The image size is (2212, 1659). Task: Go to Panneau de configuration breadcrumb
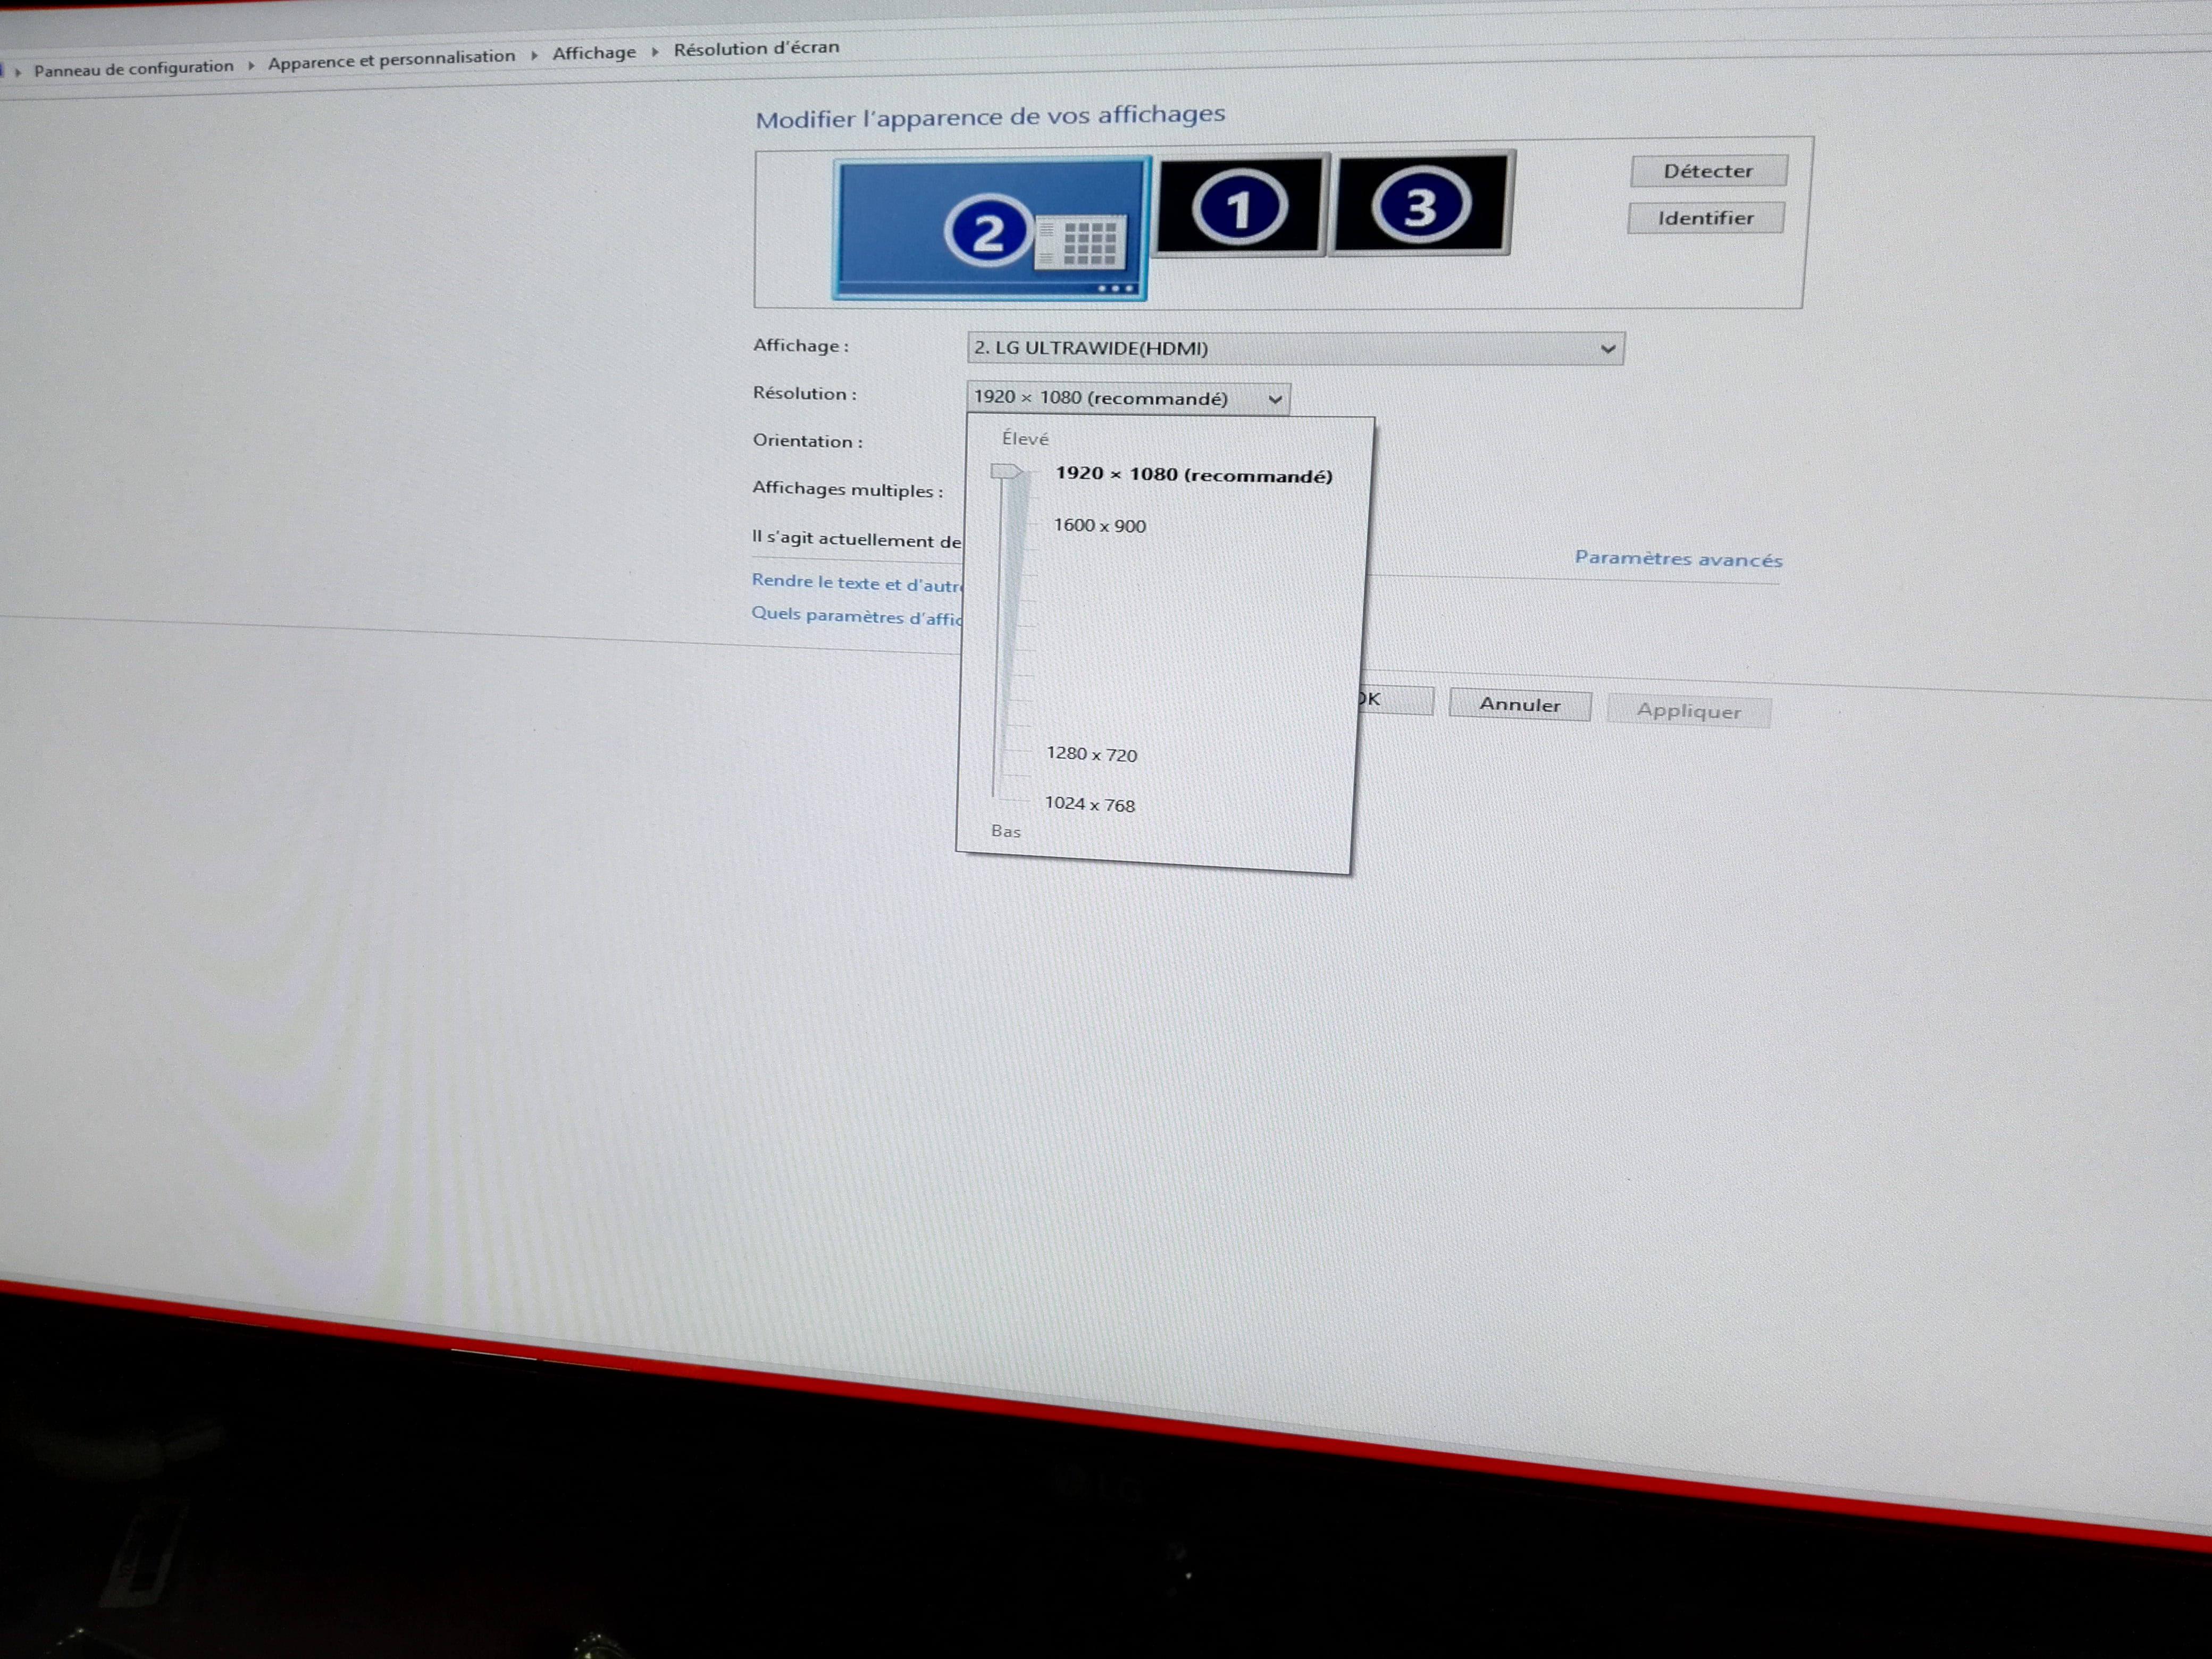tap(133, 68)
